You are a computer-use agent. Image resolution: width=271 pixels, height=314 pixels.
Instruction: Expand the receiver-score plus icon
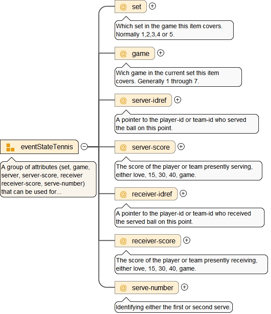(x=187, y=240)
